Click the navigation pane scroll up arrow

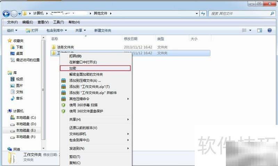coord(43,38)
